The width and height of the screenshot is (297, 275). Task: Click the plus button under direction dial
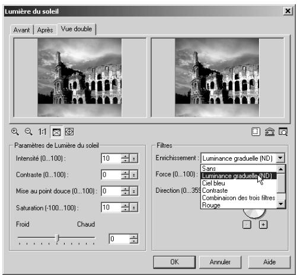coord(263,225)
